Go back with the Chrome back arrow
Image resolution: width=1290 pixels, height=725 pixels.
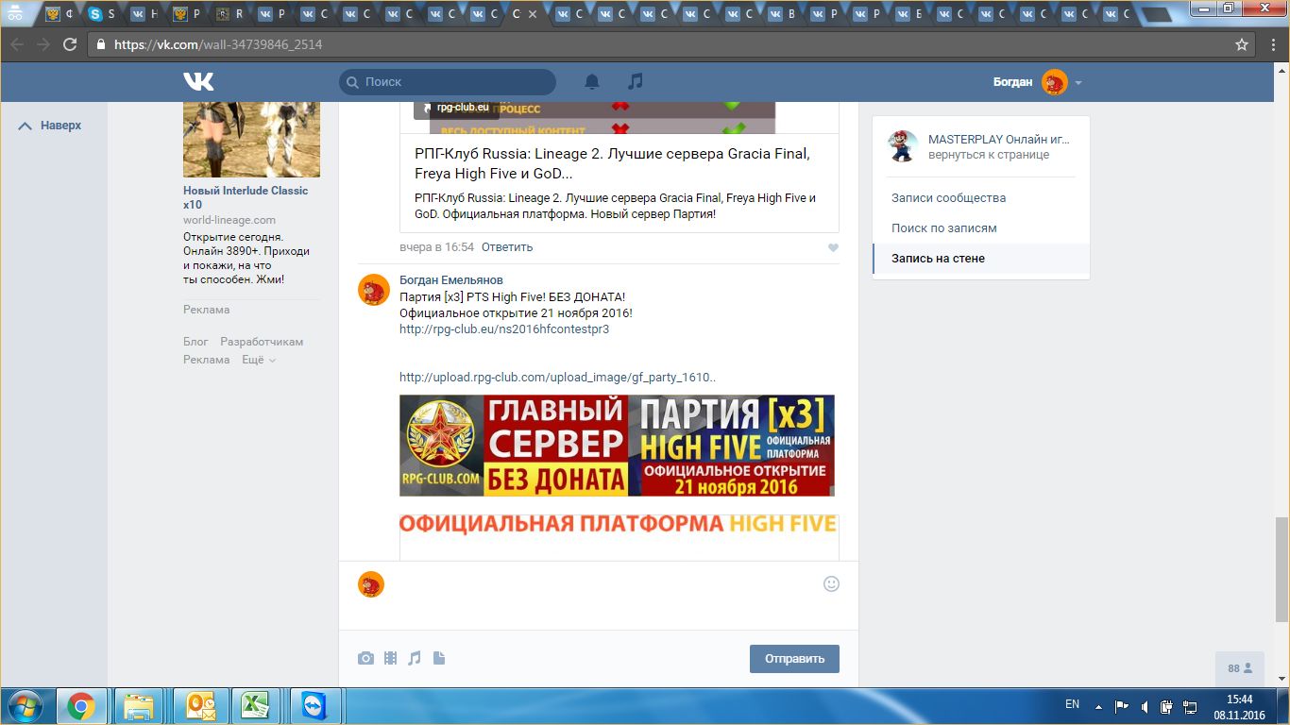tap(17, 44)
